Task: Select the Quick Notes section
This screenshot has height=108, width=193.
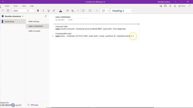Action: 13,22
